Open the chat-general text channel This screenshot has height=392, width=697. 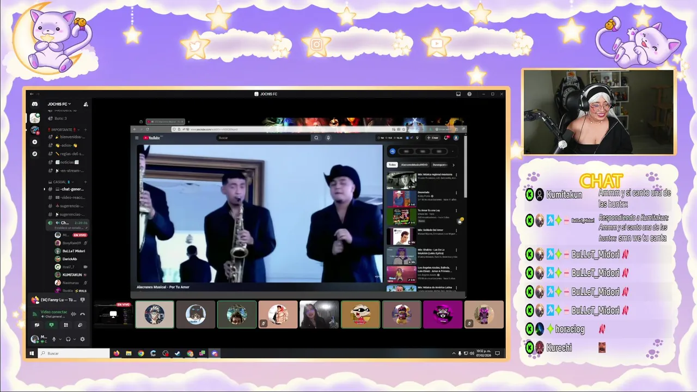[x=66, y=189]
